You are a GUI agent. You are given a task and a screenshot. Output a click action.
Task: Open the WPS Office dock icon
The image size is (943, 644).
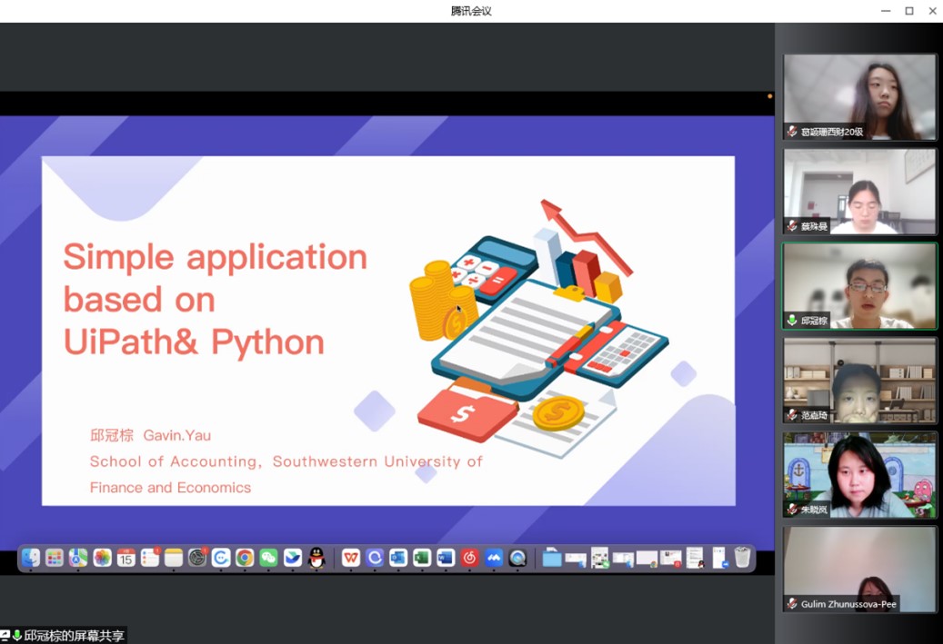(351, 558)
